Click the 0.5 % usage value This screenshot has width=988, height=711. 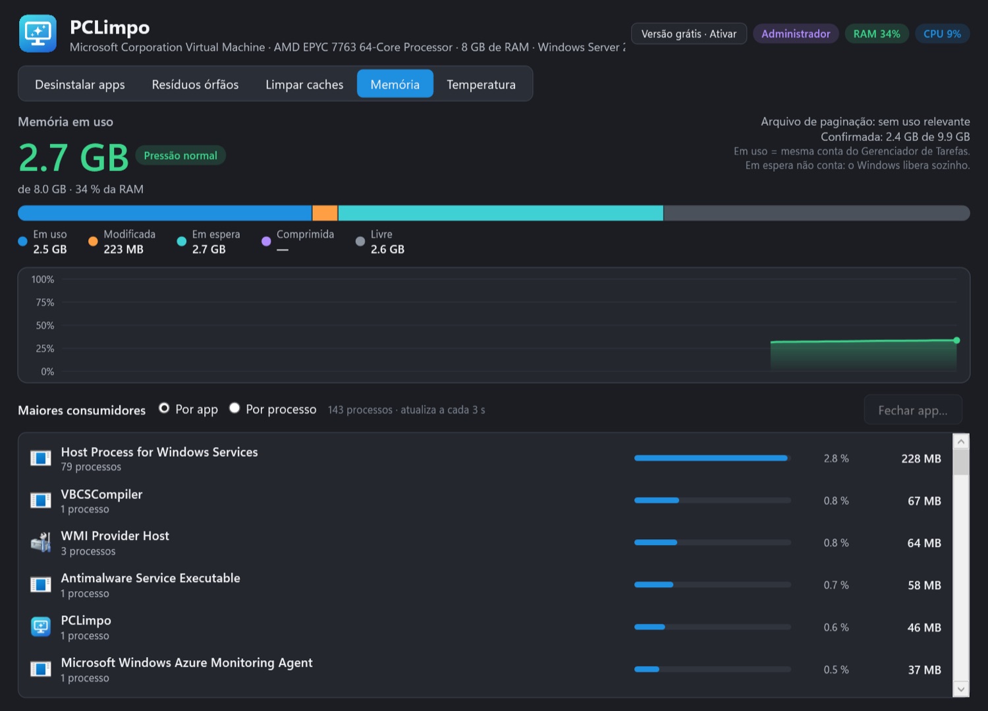pos(836,670)
